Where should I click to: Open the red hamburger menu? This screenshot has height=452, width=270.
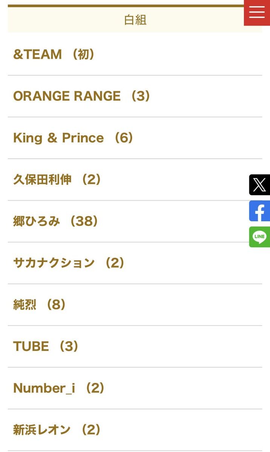pos(257,12)
